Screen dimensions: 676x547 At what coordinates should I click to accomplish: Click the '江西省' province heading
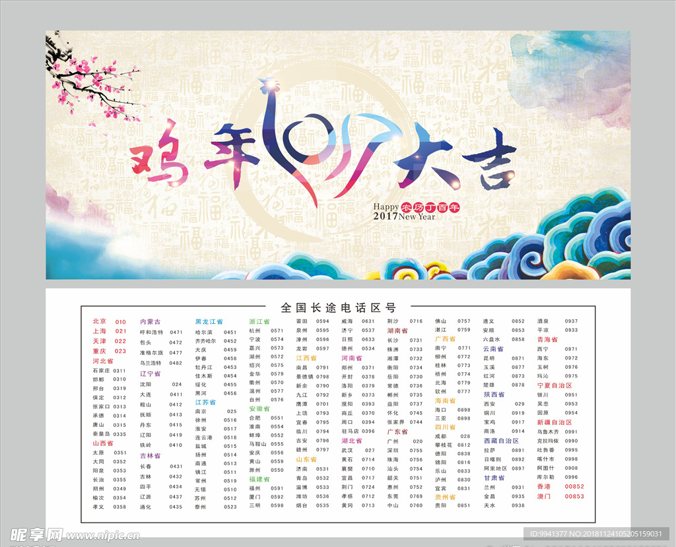tap(306, 358)
